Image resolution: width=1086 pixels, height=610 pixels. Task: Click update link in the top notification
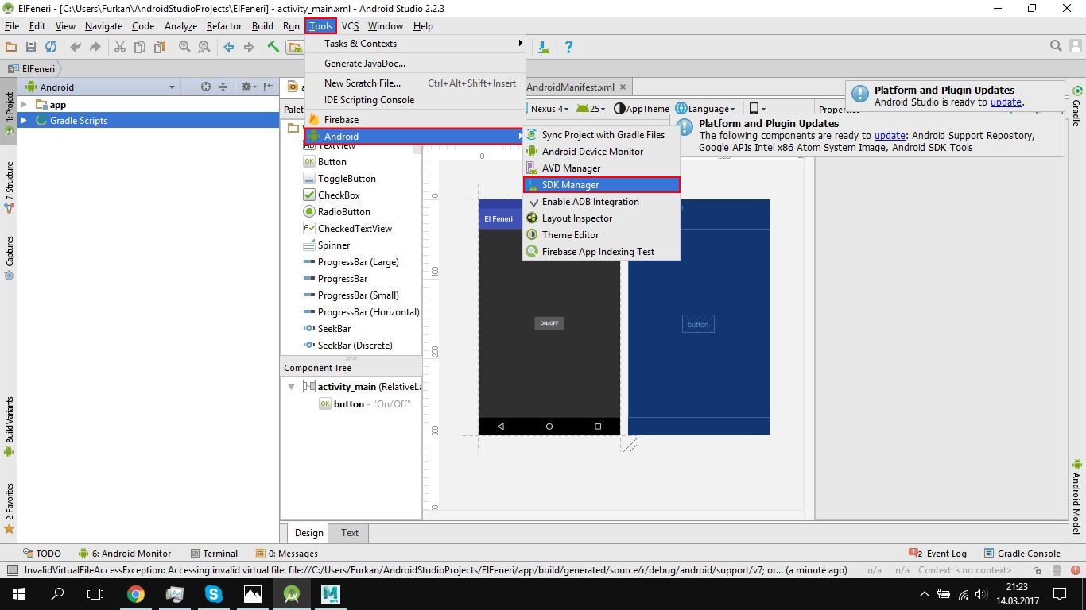pos(1006,102)
